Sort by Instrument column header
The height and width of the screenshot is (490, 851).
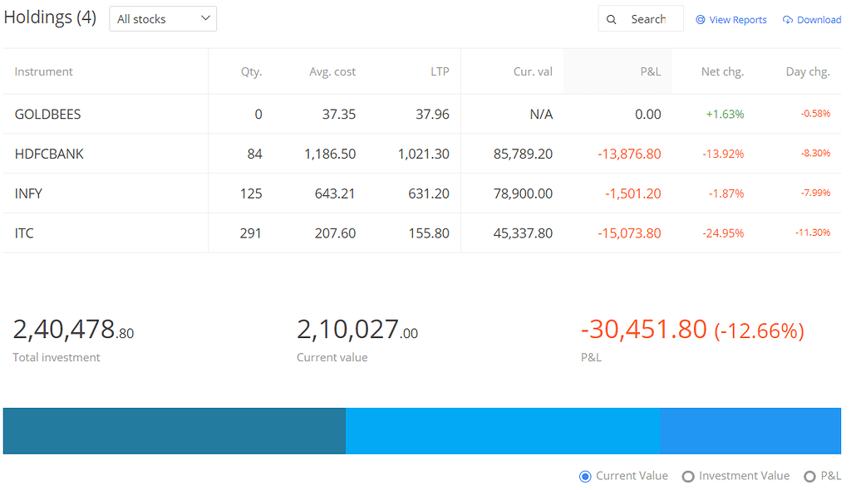click(x=44, y=71)
